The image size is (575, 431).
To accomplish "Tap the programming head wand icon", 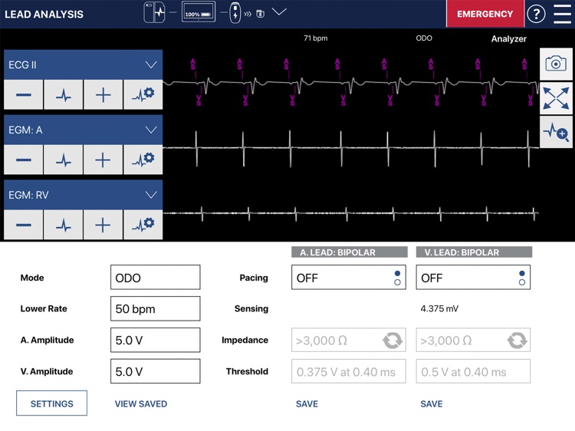I will point(235,13).
